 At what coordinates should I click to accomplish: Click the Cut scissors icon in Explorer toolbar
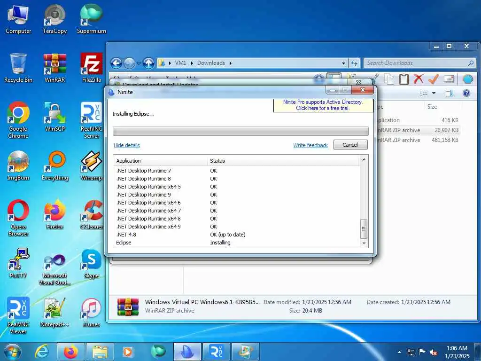click(x=375, y=79)
